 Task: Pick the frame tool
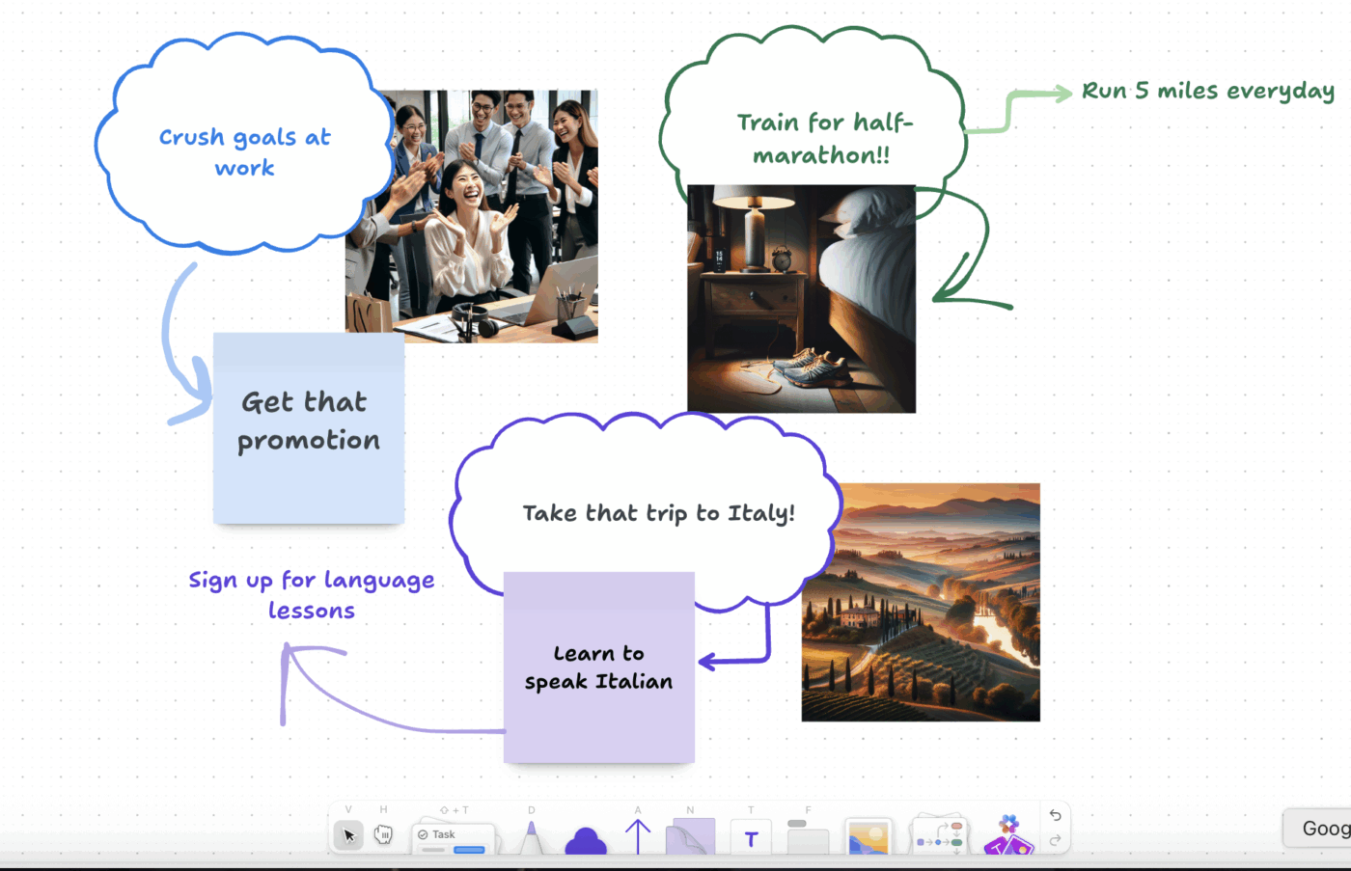(808, 837)
